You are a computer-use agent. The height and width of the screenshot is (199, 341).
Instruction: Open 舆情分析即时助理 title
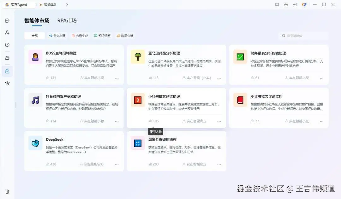pyautogui.click(x=163, y=139)
